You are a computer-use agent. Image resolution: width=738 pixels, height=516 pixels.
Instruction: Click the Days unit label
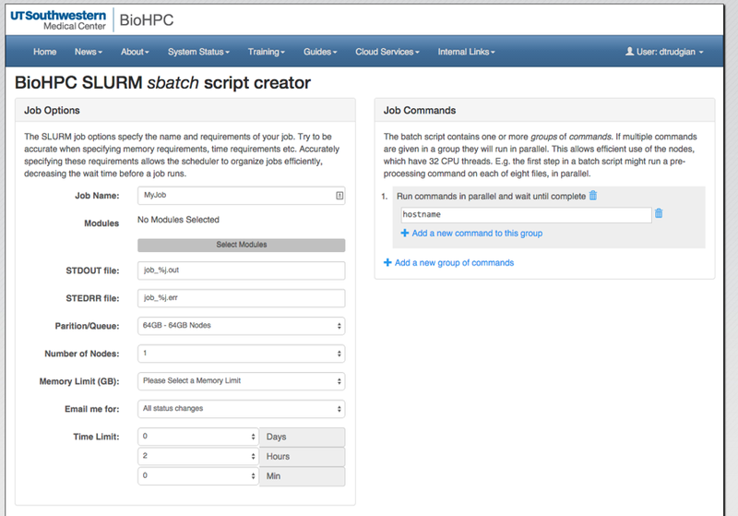coord(303,437)
